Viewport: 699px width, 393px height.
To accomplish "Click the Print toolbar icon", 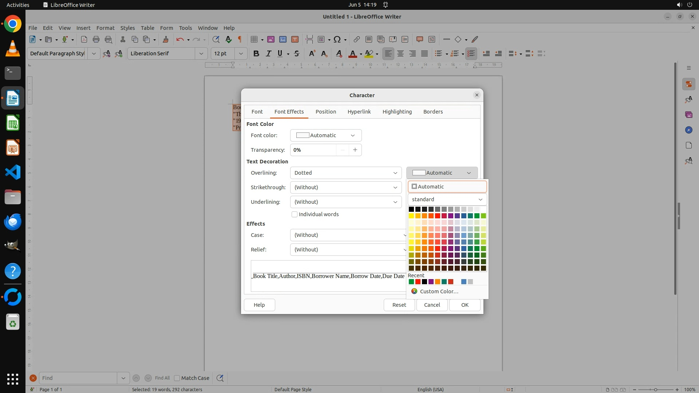I will point(96,39).
